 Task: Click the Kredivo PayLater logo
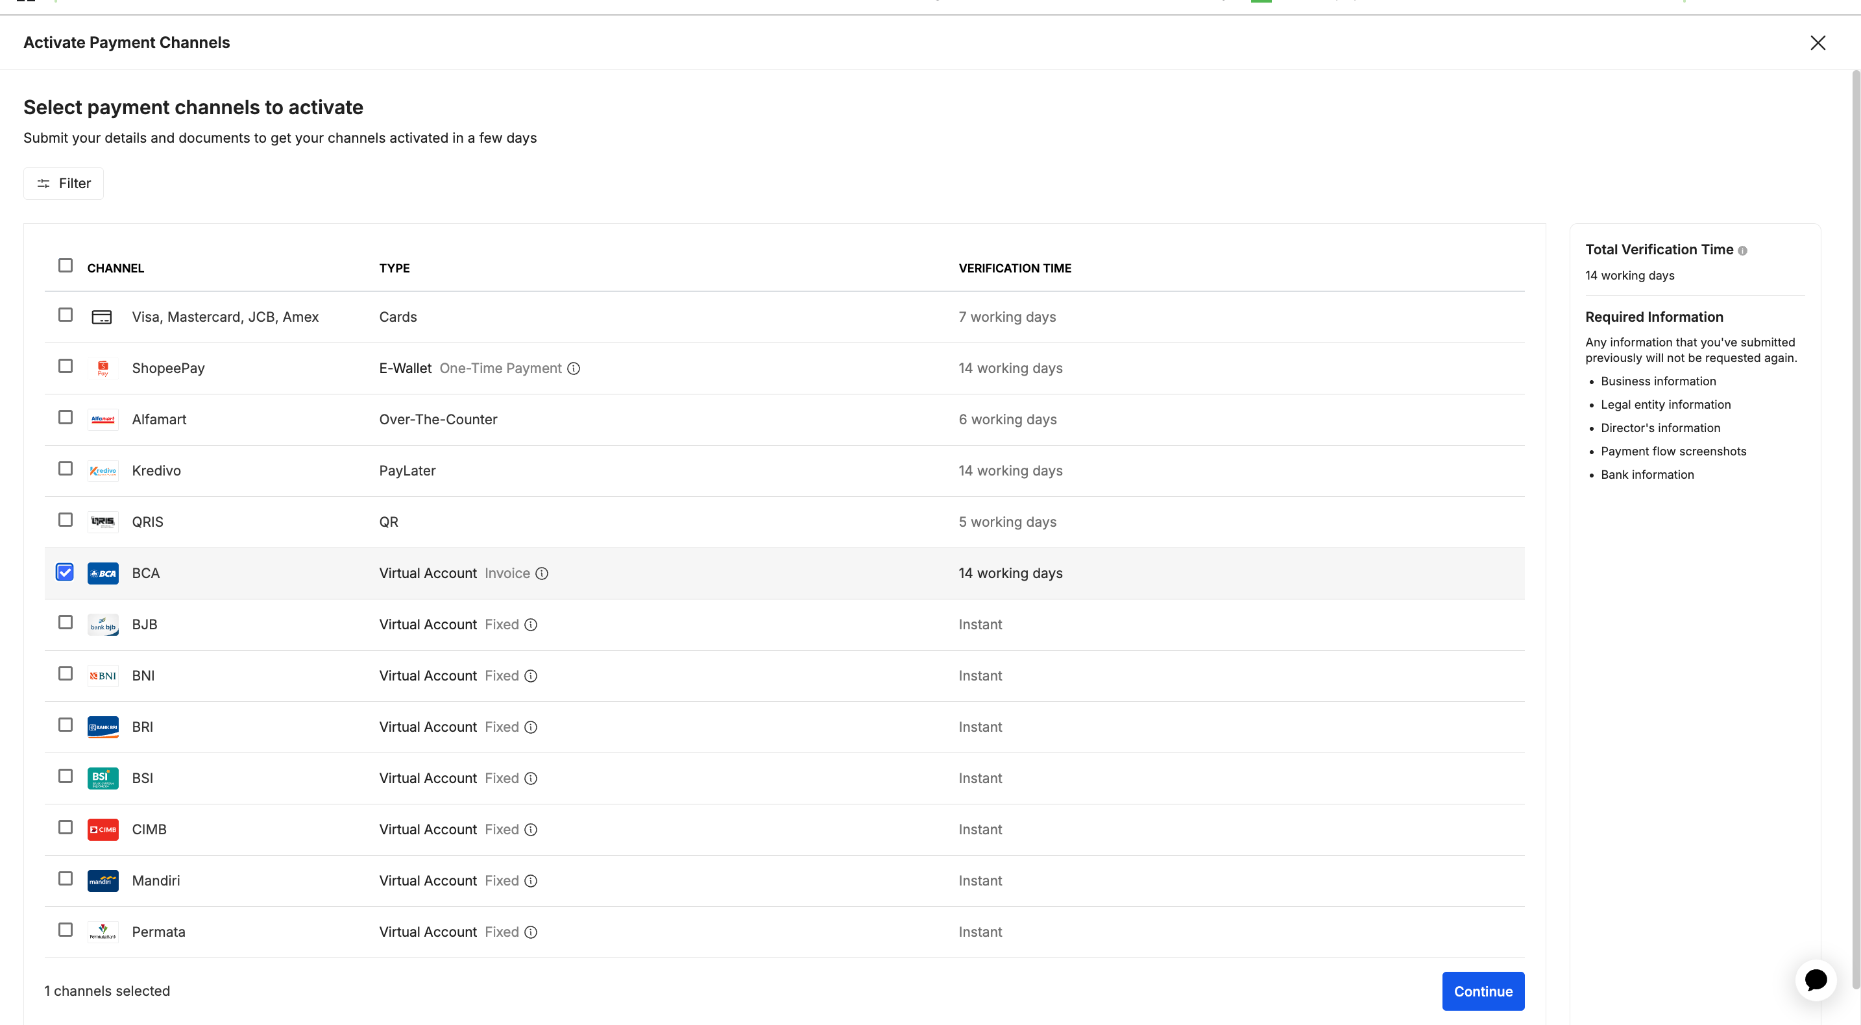[103, 470]
